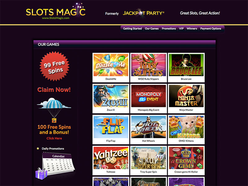Click the Slots Magic logo
Screen dimensions: 248x186
click(x=56, y=11)
